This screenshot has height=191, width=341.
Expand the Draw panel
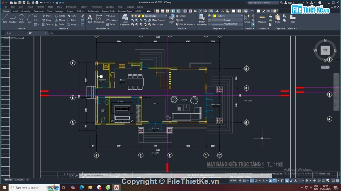point(21,29)
